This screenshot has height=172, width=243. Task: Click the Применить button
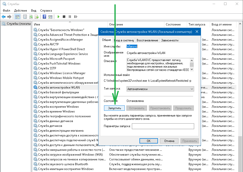point(190,141)
